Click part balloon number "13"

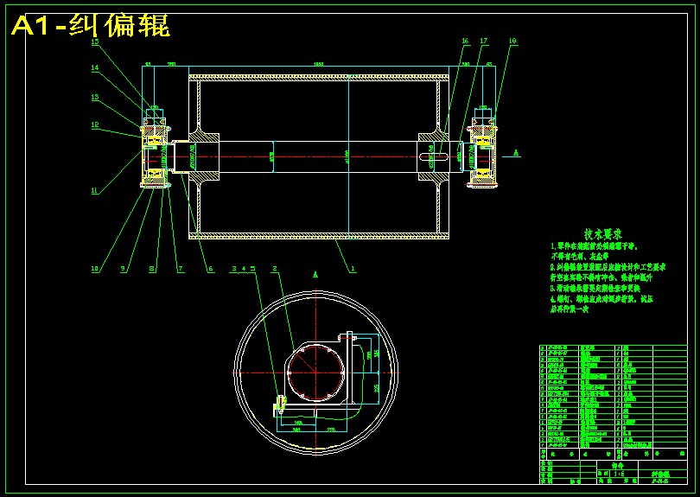95,98
